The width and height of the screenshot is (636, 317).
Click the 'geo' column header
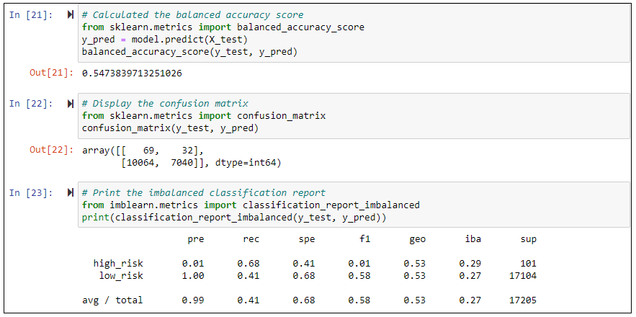417,239
